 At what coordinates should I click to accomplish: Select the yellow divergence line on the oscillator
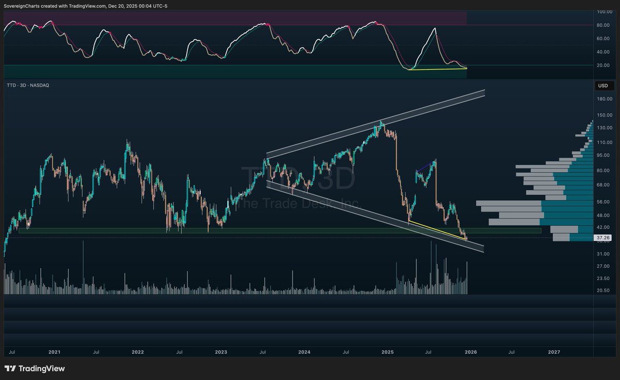tap(437, 69)
